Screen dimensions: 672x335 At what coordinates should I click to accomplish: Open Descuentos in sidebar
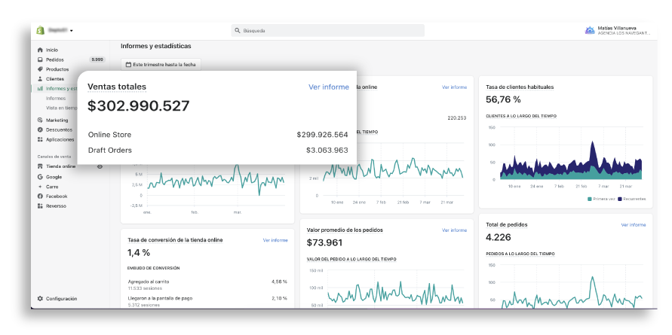coord(59,129)
